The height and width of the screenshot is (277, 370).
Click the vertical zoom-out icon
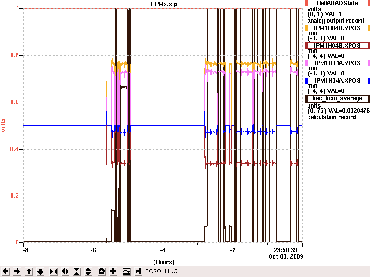click(x=88, y=271)
